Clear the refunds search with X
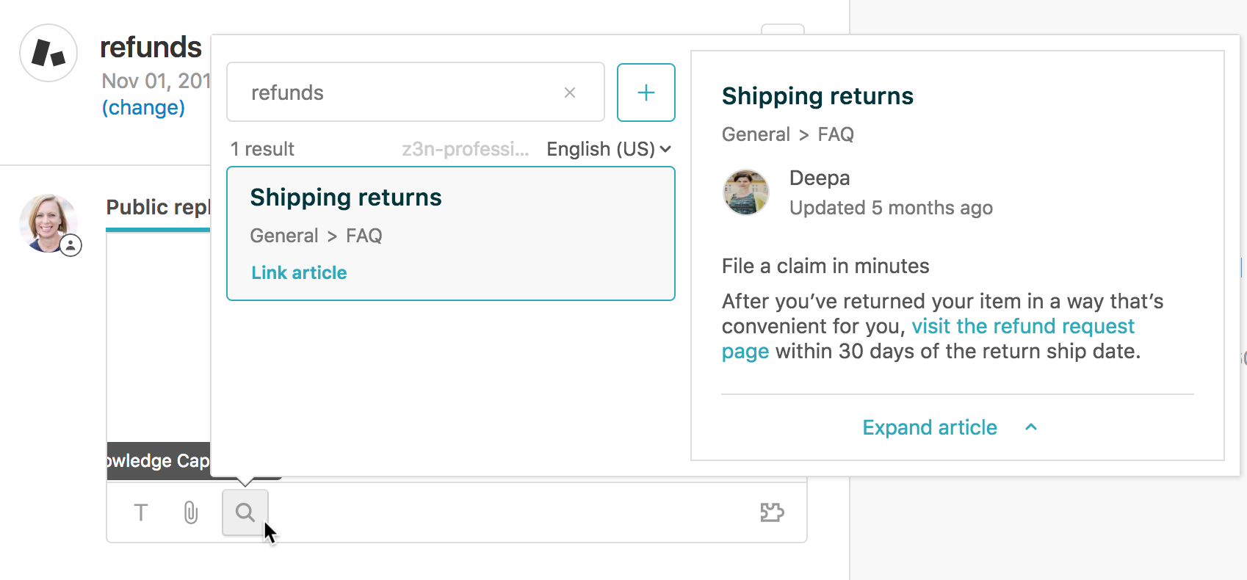Image resolution: width=1247 pixels, height=580 pixels. (570, 93)
